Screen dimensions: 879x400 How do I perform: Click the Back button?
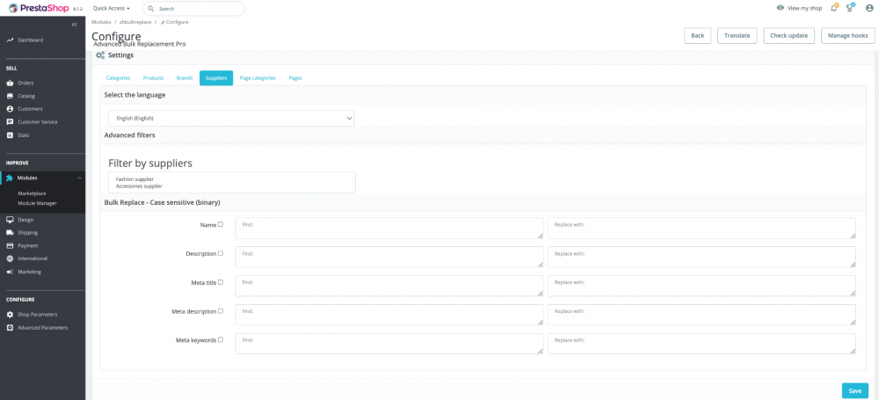point(697,35)
